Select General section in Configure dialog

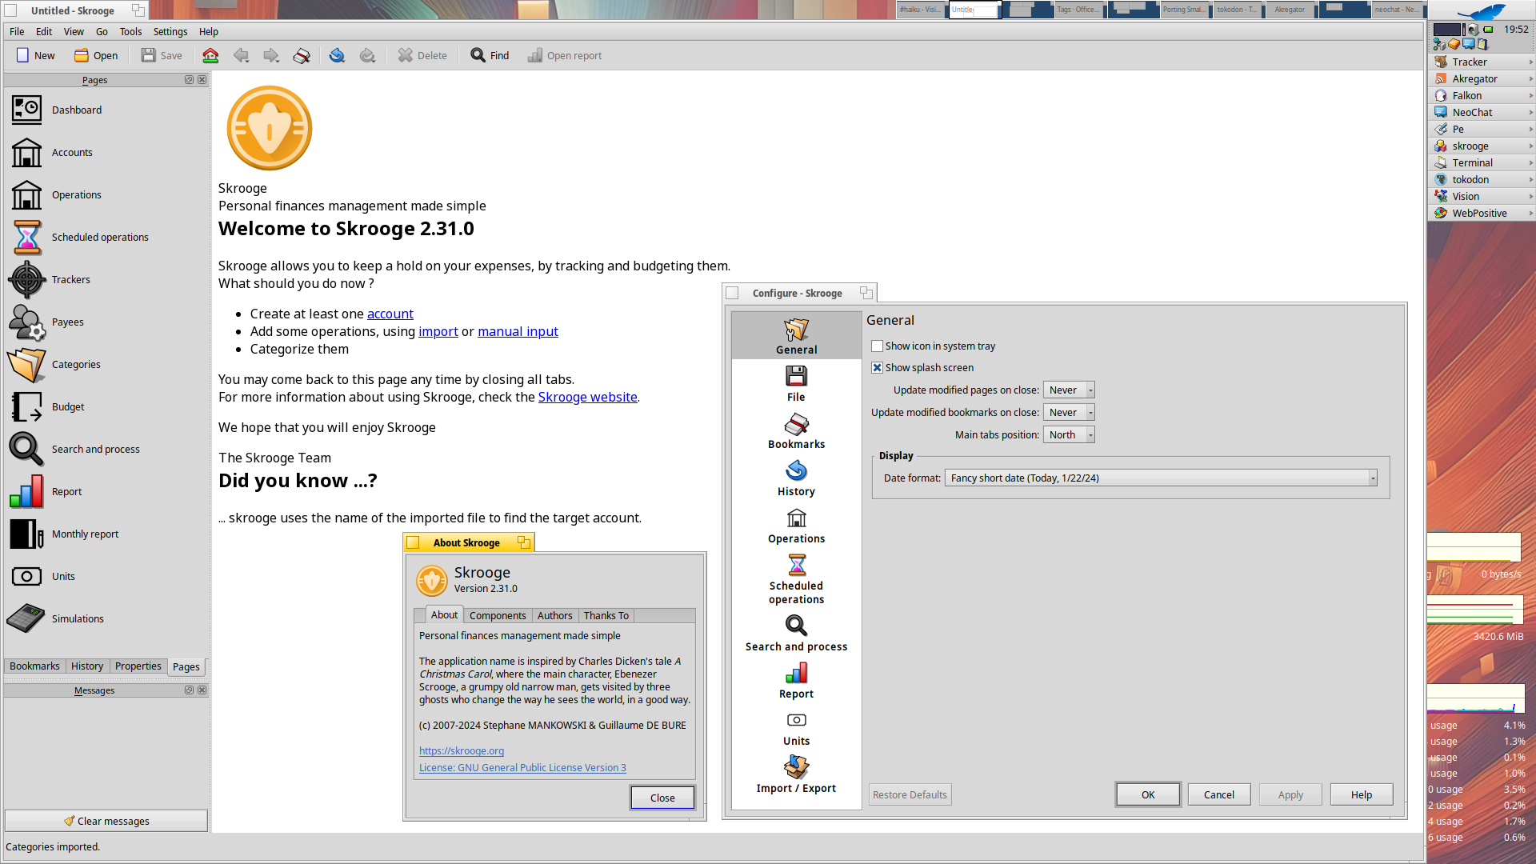coord(796,336)
